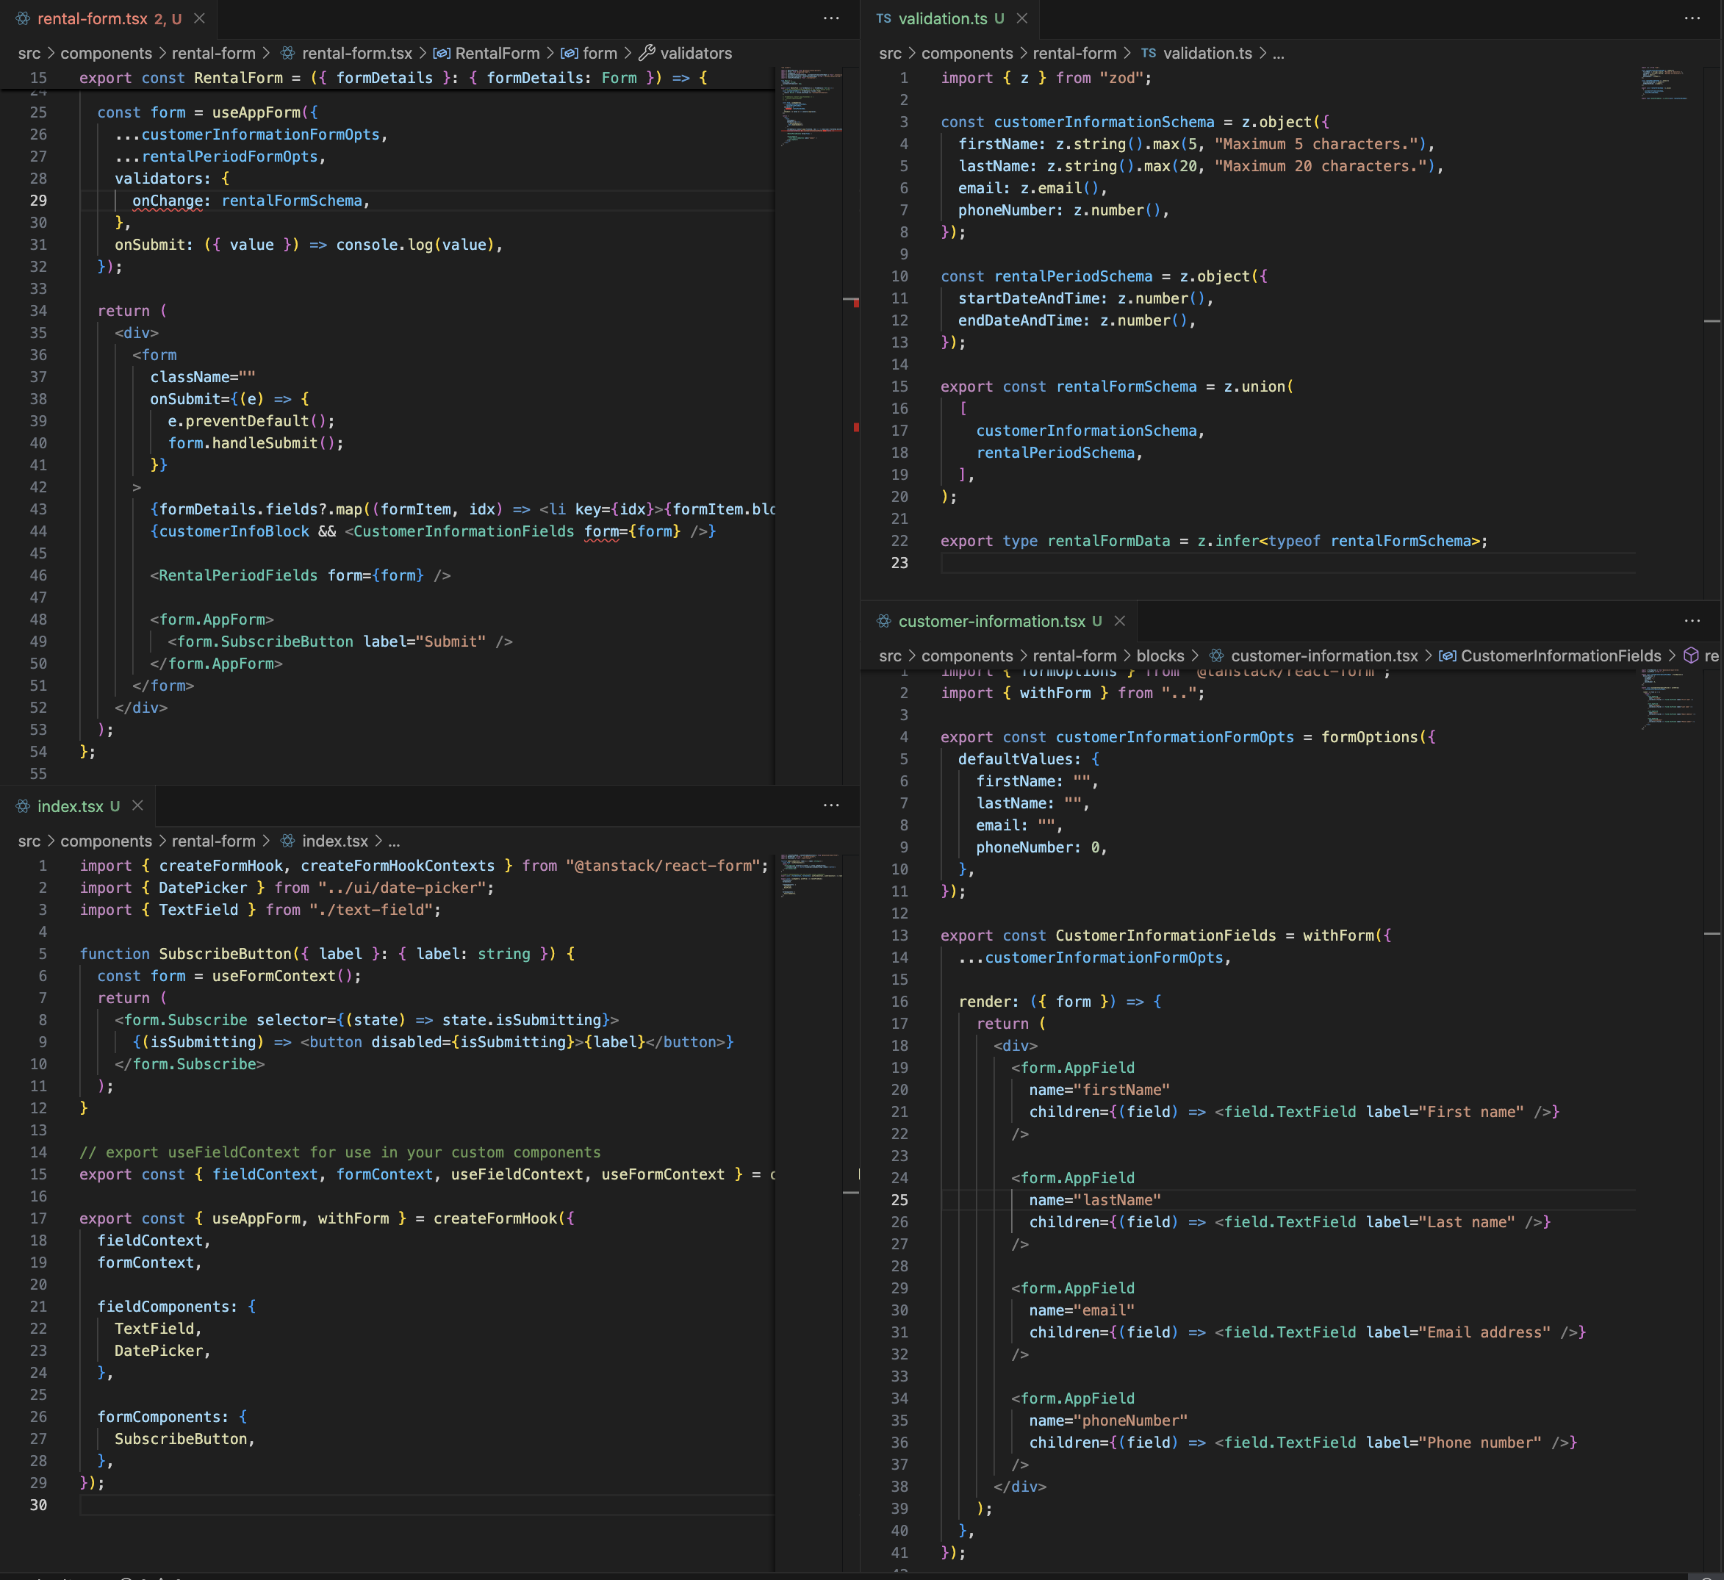This screenshot has height=1580, width=1724.
Task: Click 'z.union' on validation.ts line 15
Action: coord(1254,387)
